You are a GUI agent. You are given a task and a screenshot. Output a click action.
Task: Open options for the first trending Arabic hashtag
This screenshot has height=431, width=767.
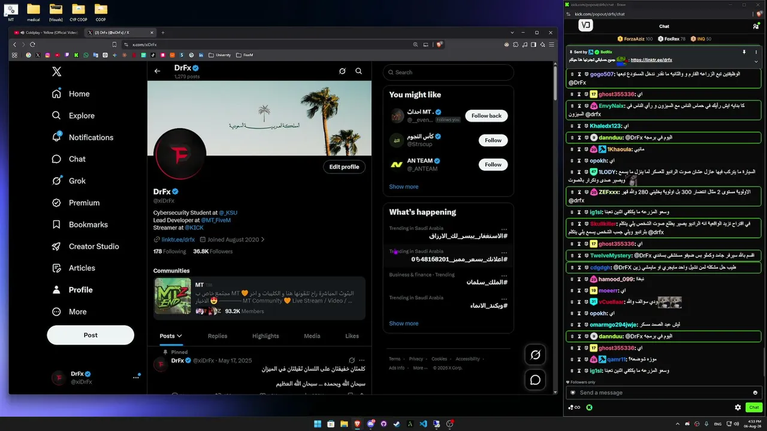point(504,229)
